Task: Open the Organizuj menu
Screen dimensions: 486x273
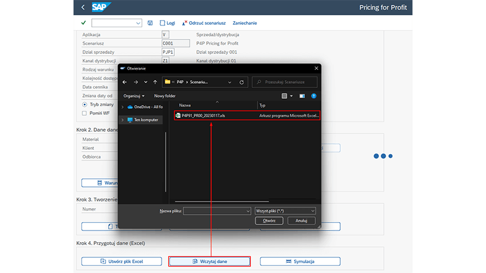Action: tap(134, 96)
